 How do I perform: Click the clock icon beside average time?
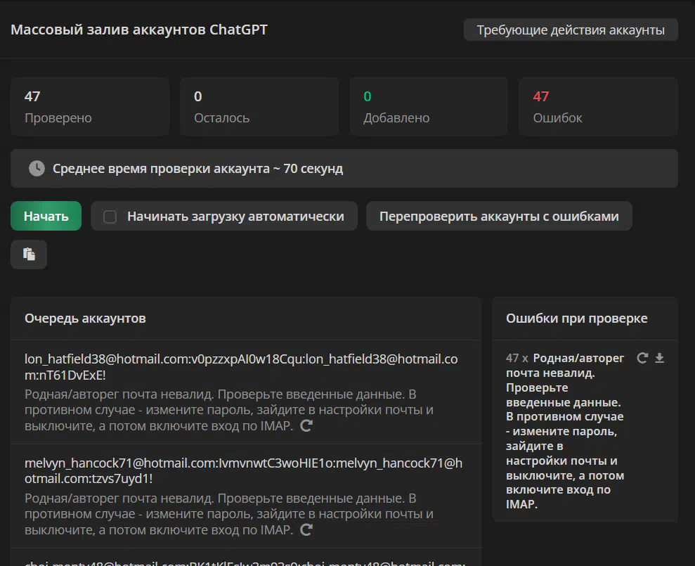pyautogui.click(x=36, y=169)
